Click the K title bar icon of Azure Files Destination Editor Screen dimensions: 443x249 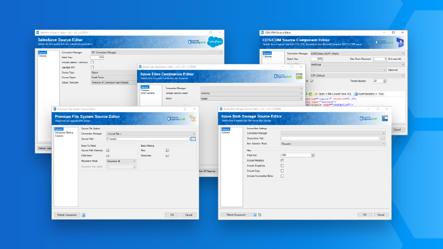(140, 67)
